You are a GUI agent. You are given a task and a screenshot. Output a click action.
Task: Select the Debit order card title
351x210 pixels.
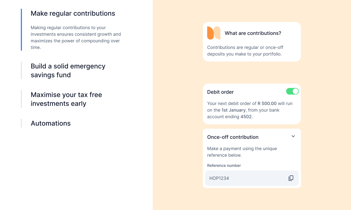pos(220,92)
